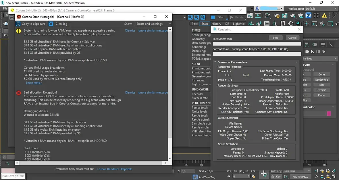Open the Rendered Frame Window teapot icon
Screen dimensions: 339x180
point(284,16)
